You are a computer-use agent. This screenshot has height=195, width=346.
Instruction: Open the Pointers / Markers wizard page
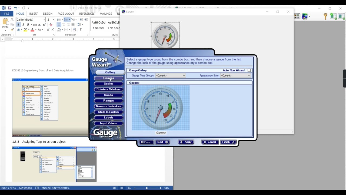[x=108, y=89]
